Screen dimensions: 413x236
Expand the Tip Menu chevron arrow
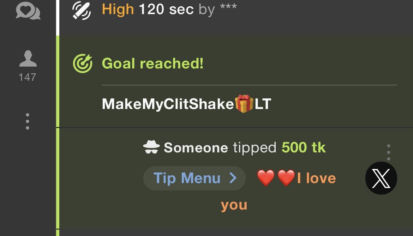(233, 178)
